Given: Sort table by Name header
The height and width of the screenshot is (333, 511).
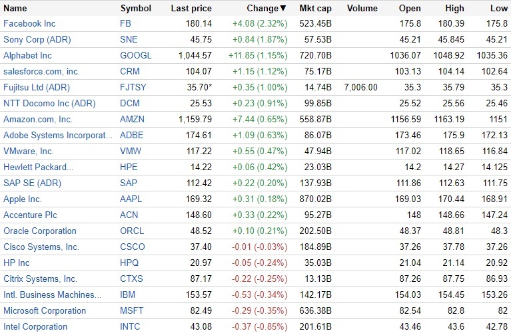Looking at the screenshot, I should (x=15, y=9).
